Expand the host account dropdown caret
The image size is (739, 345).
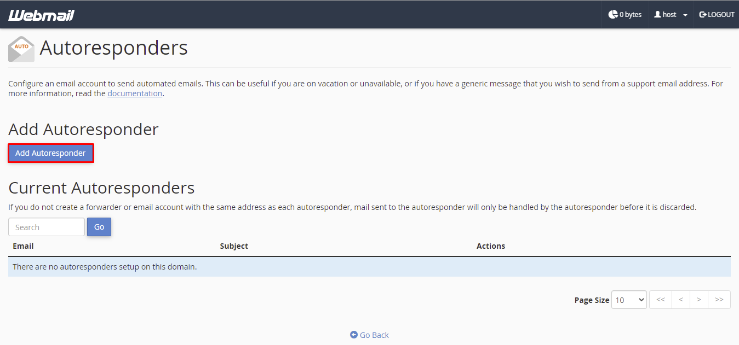point(685,15)
